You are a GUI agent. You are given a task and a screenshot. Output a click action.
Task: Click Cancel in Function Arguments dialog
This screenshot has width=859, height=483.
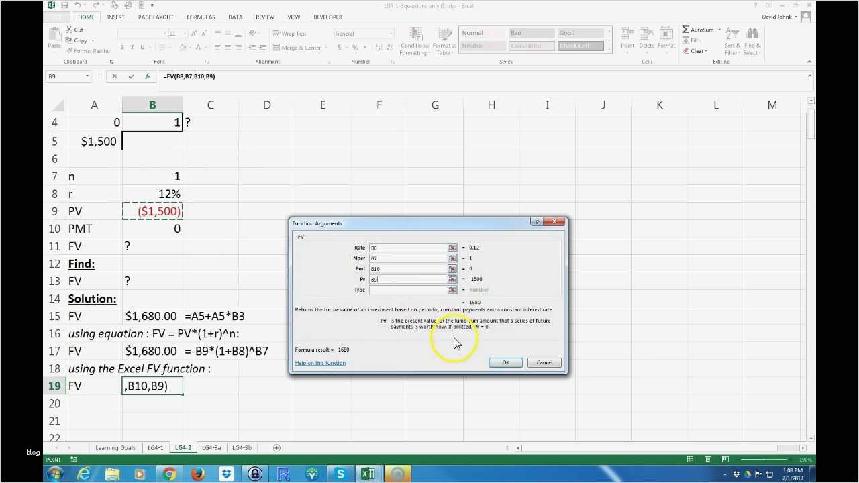(544, 363)
